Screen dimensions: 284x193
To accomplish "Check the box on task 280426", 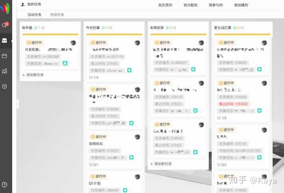I will pyautogui.click(x=125, y=190).
